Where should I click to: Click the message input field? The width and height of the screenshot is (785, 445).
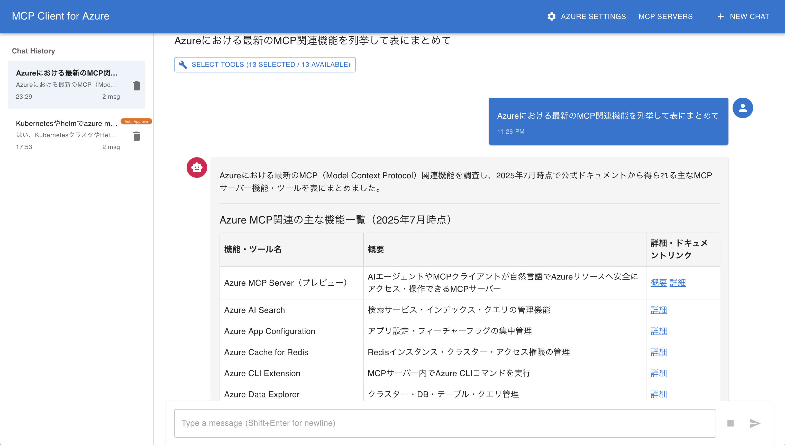(428, 423)
